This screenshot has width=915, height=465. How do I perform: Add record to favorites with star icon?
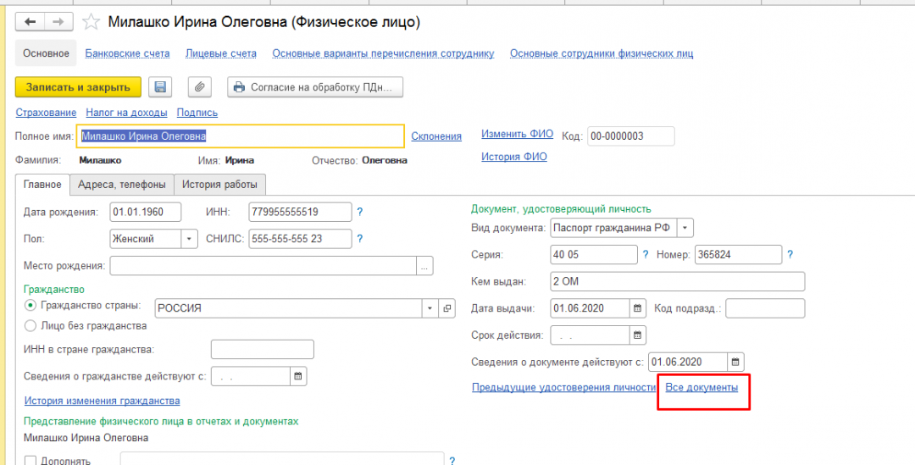(91, 22)
